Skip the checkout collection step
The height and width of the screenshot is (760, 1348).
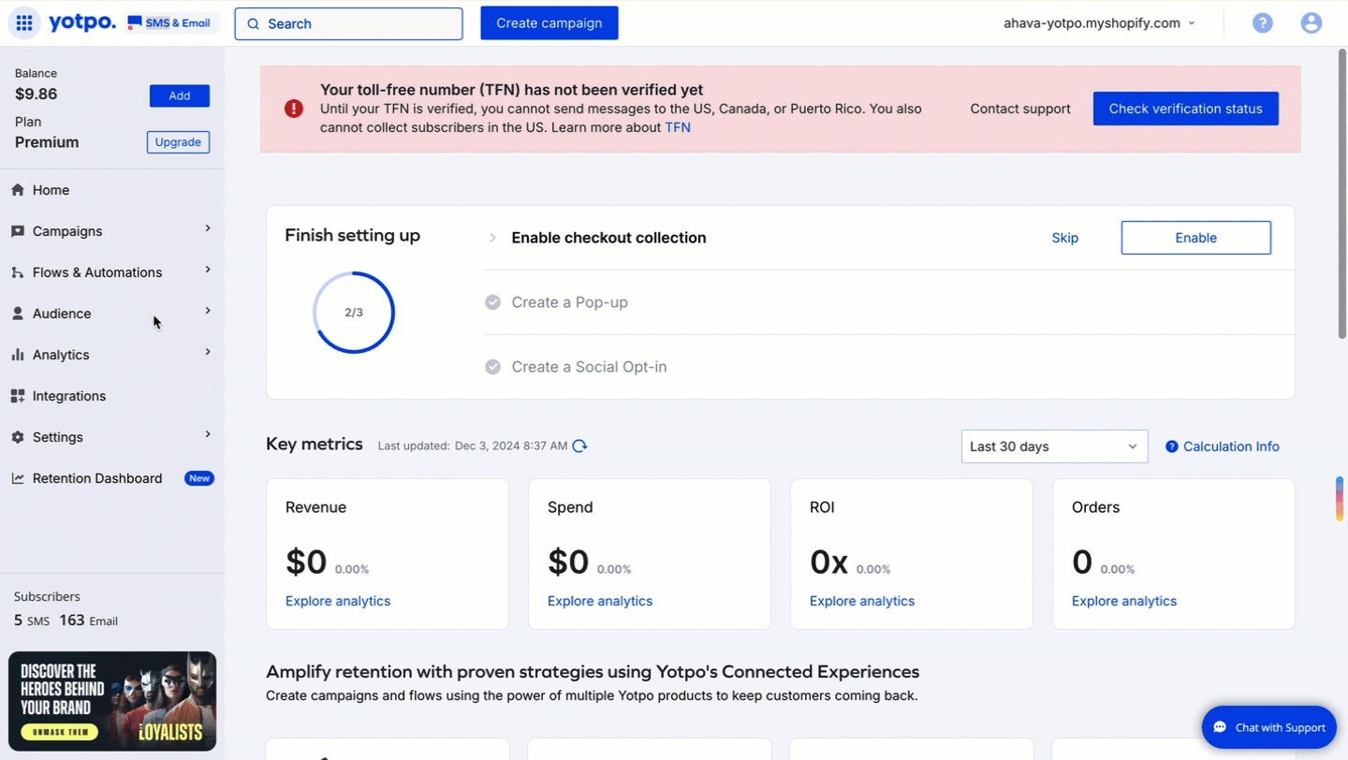[1065, 238]
